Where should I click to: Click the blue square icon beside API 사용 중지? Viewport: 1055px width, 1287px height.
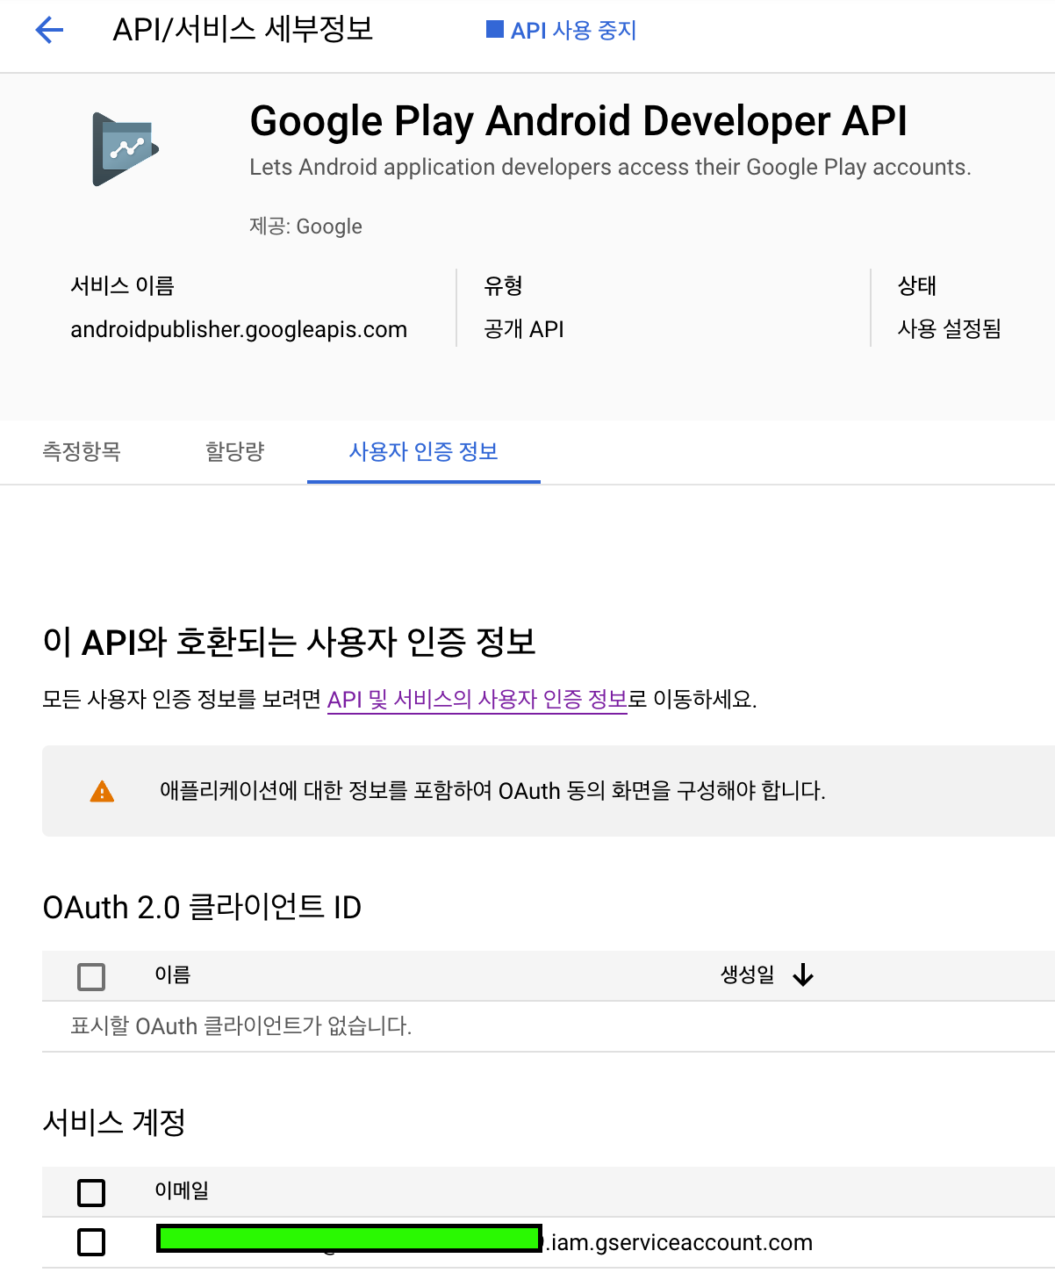pyautogui.click(x=494, y=30)
